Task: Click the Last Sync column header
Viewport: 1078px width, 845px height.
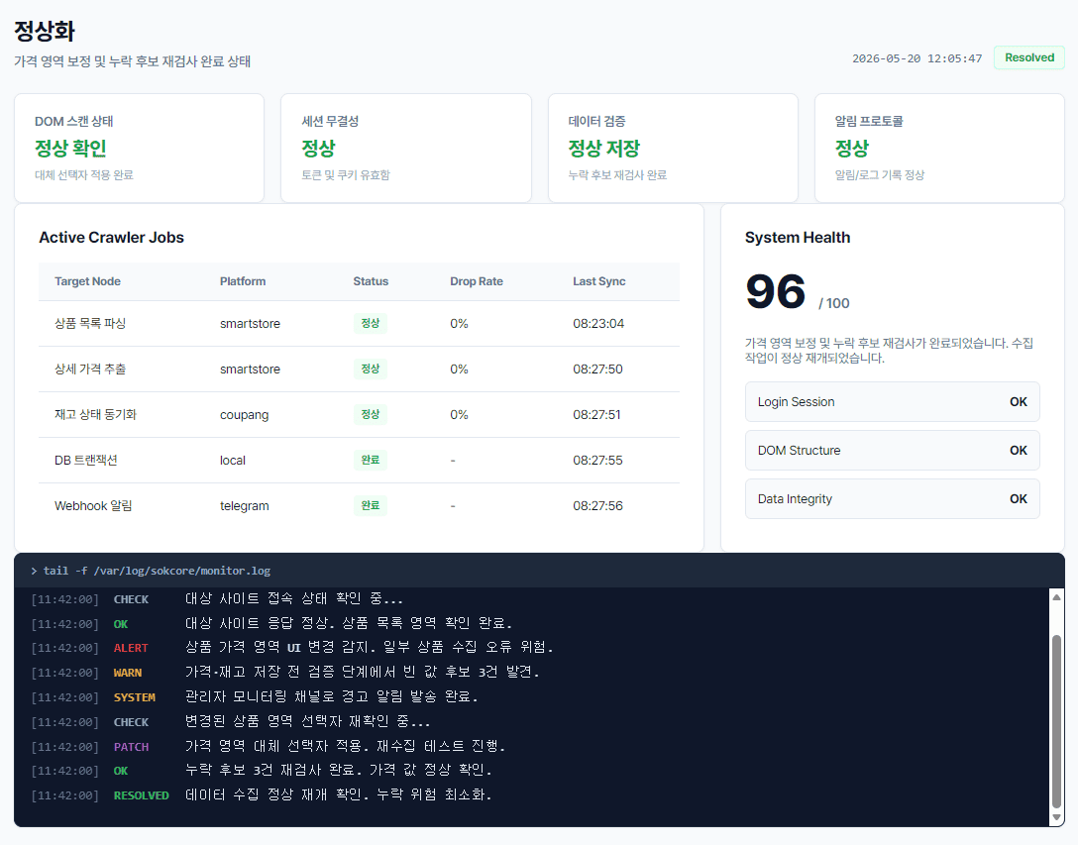Action: pyautogui.click(x=598, y=281)
